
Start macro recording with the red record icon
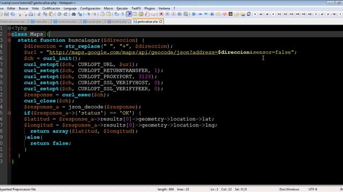tap(161, 14)
